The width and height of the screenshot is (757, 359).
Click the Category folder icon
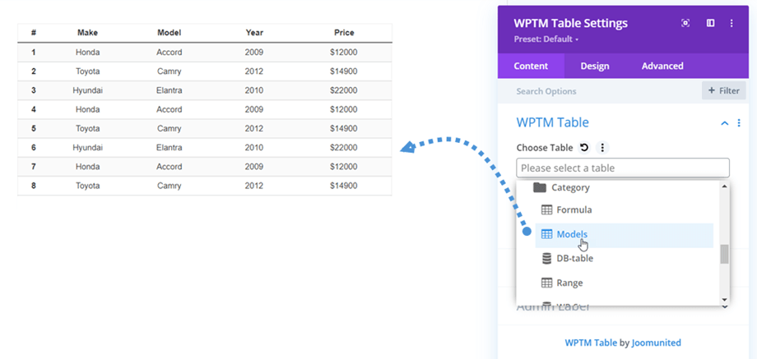pyautogui.click(x=540, y=187)
